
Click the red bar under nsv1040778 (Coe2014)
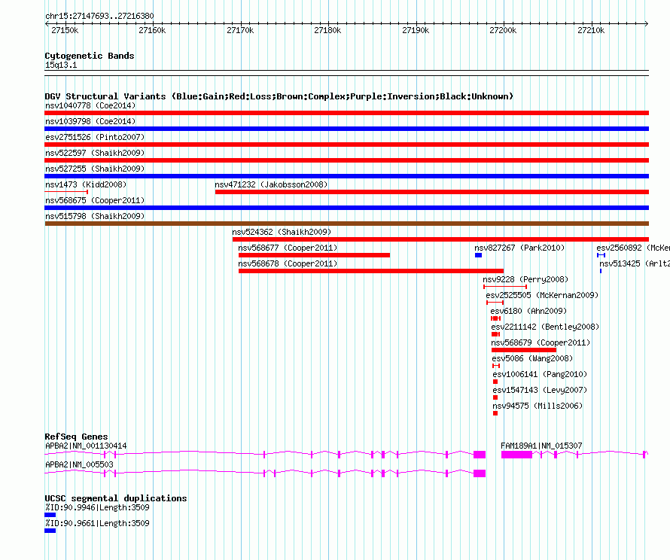coord(346,113)
